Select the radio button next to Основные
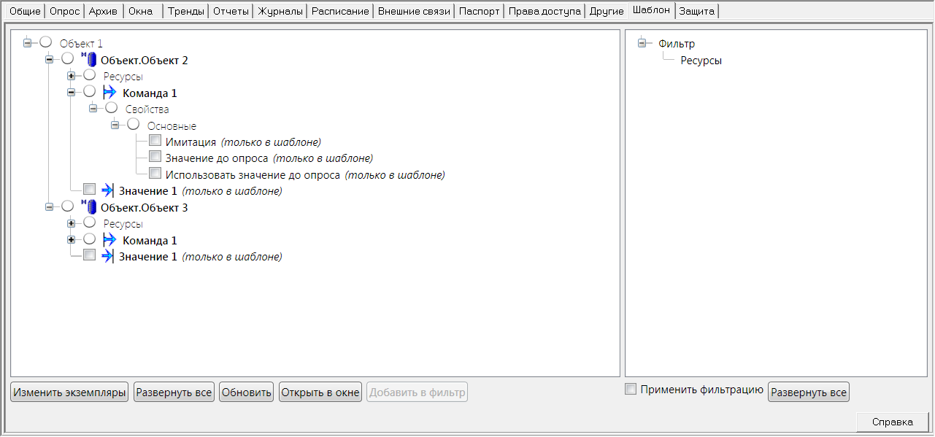 point(133,125)
